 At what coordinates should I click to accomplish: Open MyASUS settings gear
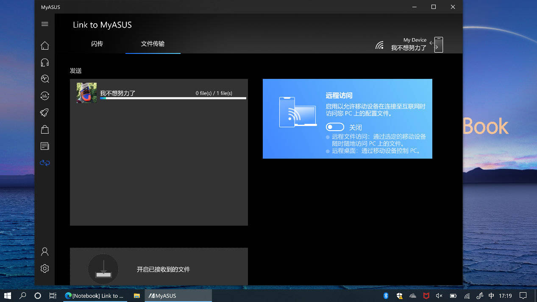[45, 268]
